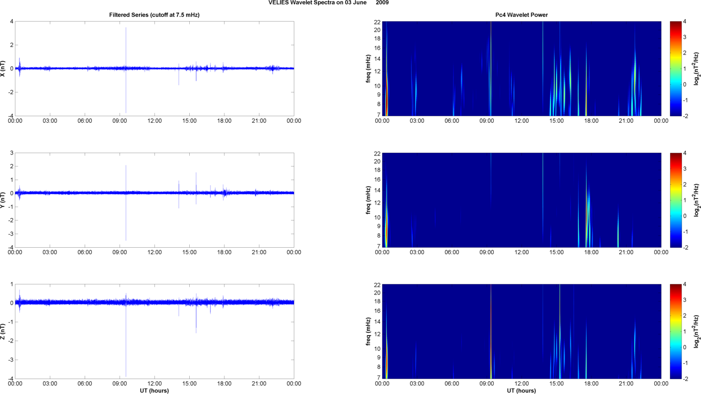Open the bottom wavelet power spectrogram

521,331
